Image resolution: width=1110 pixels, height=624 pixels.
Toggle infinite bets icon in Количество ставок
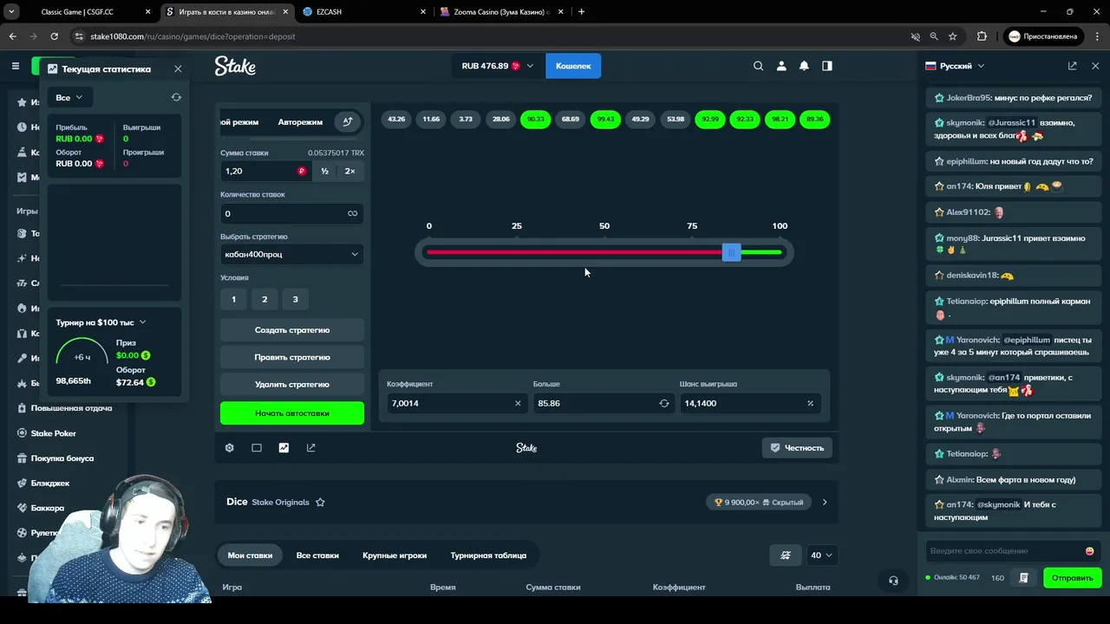coord(352,213)
